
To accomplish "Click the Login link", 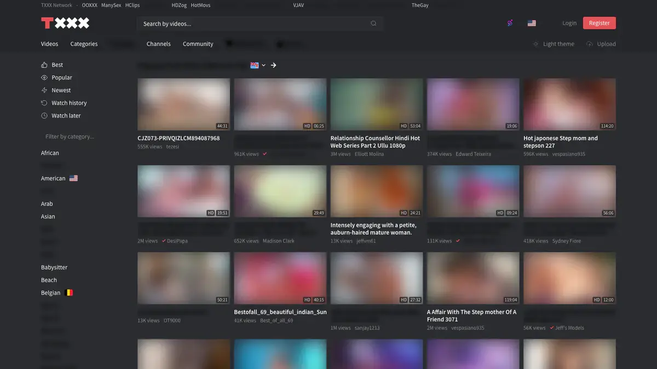I will pos(569,23).
